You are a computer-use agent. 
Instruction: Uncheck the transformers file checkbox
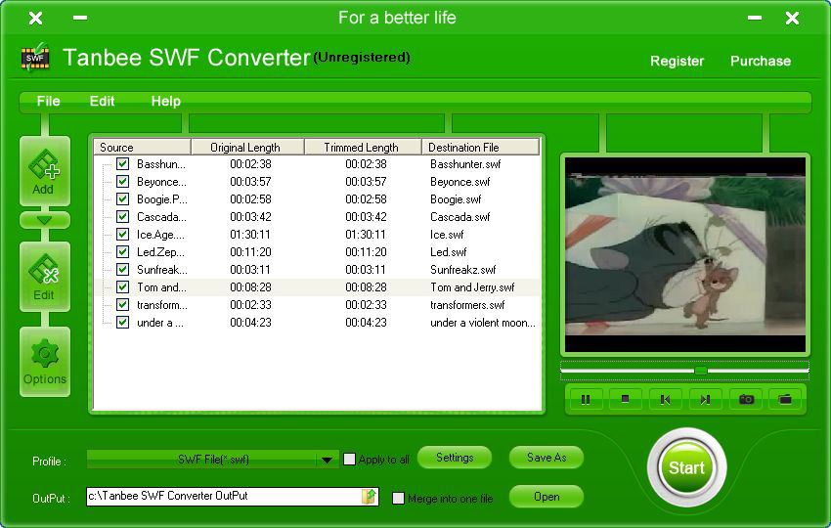(122, 304)
